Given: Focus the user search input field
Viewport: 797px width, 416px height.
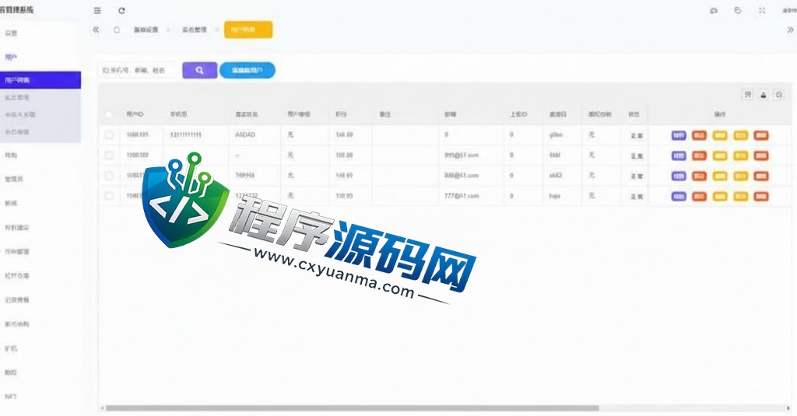Looking at the screenshot, I should click(x=137, y=71).
